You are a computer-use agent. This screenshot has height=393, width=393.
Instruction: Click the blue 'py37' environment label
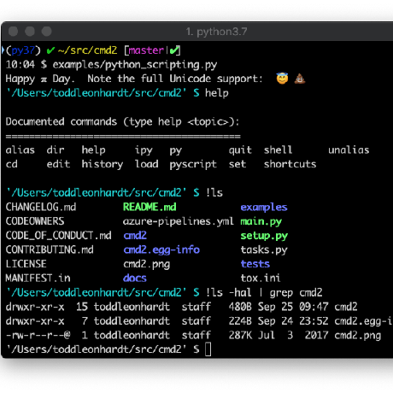(x=23, y=50)
